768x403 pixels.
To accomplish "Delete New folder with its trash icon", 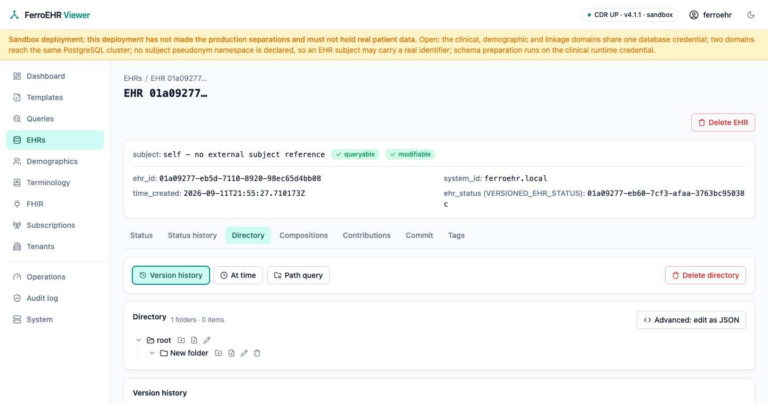I will [257, 353].
